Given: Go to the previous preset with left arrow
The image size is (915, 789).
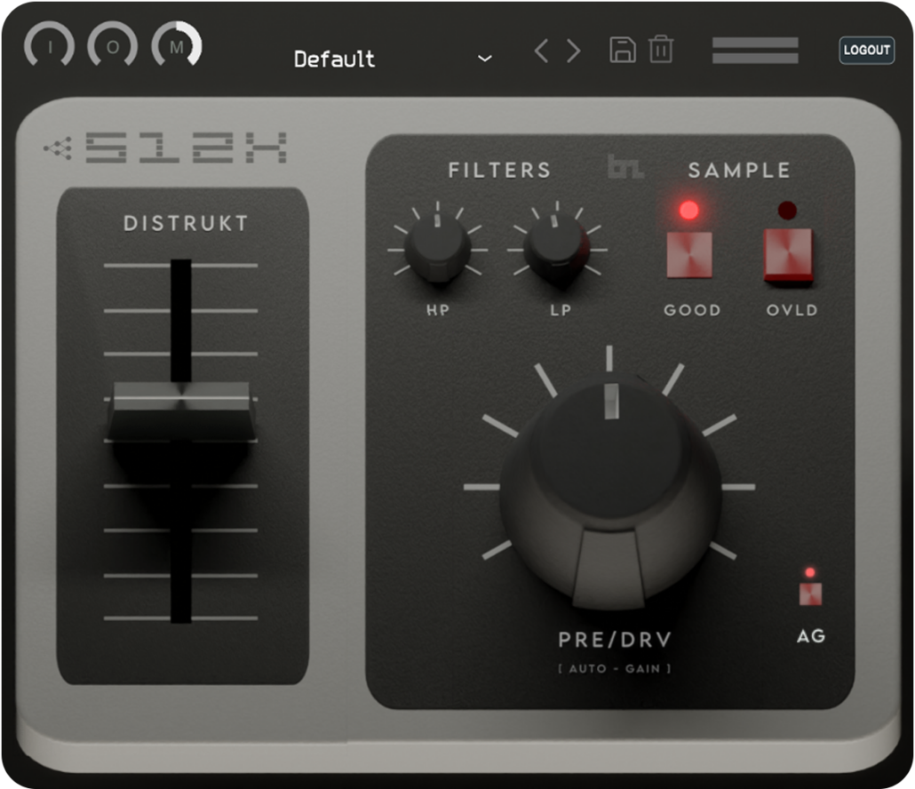Looking at the screenshot, I should click(x=542, y=51).
